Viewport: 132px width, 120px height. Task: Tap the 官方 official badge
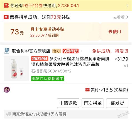(x=57, y=51)
